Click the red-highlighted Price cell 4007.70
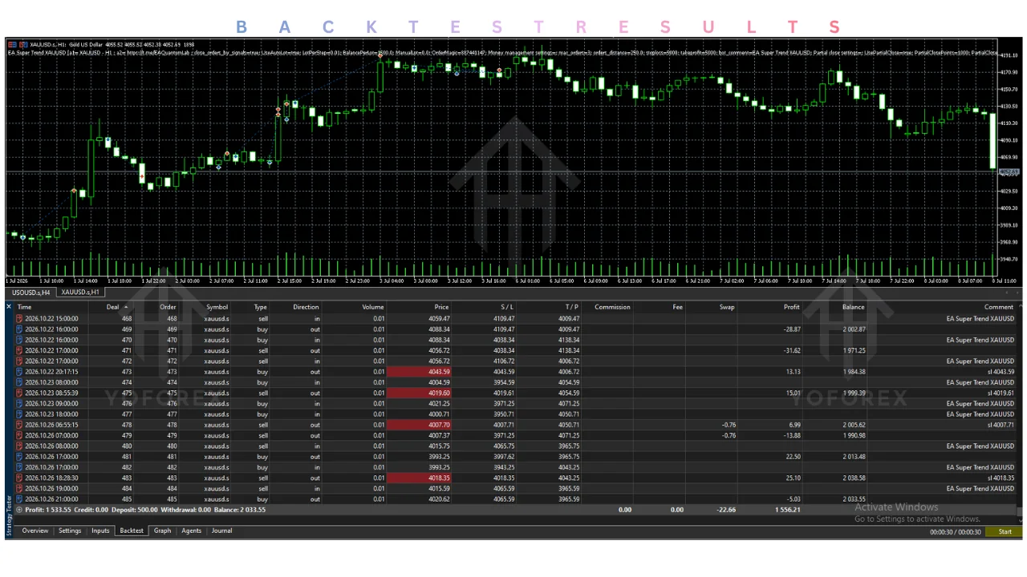This screenshot has height=577, width=1027. tap(420, 425)
